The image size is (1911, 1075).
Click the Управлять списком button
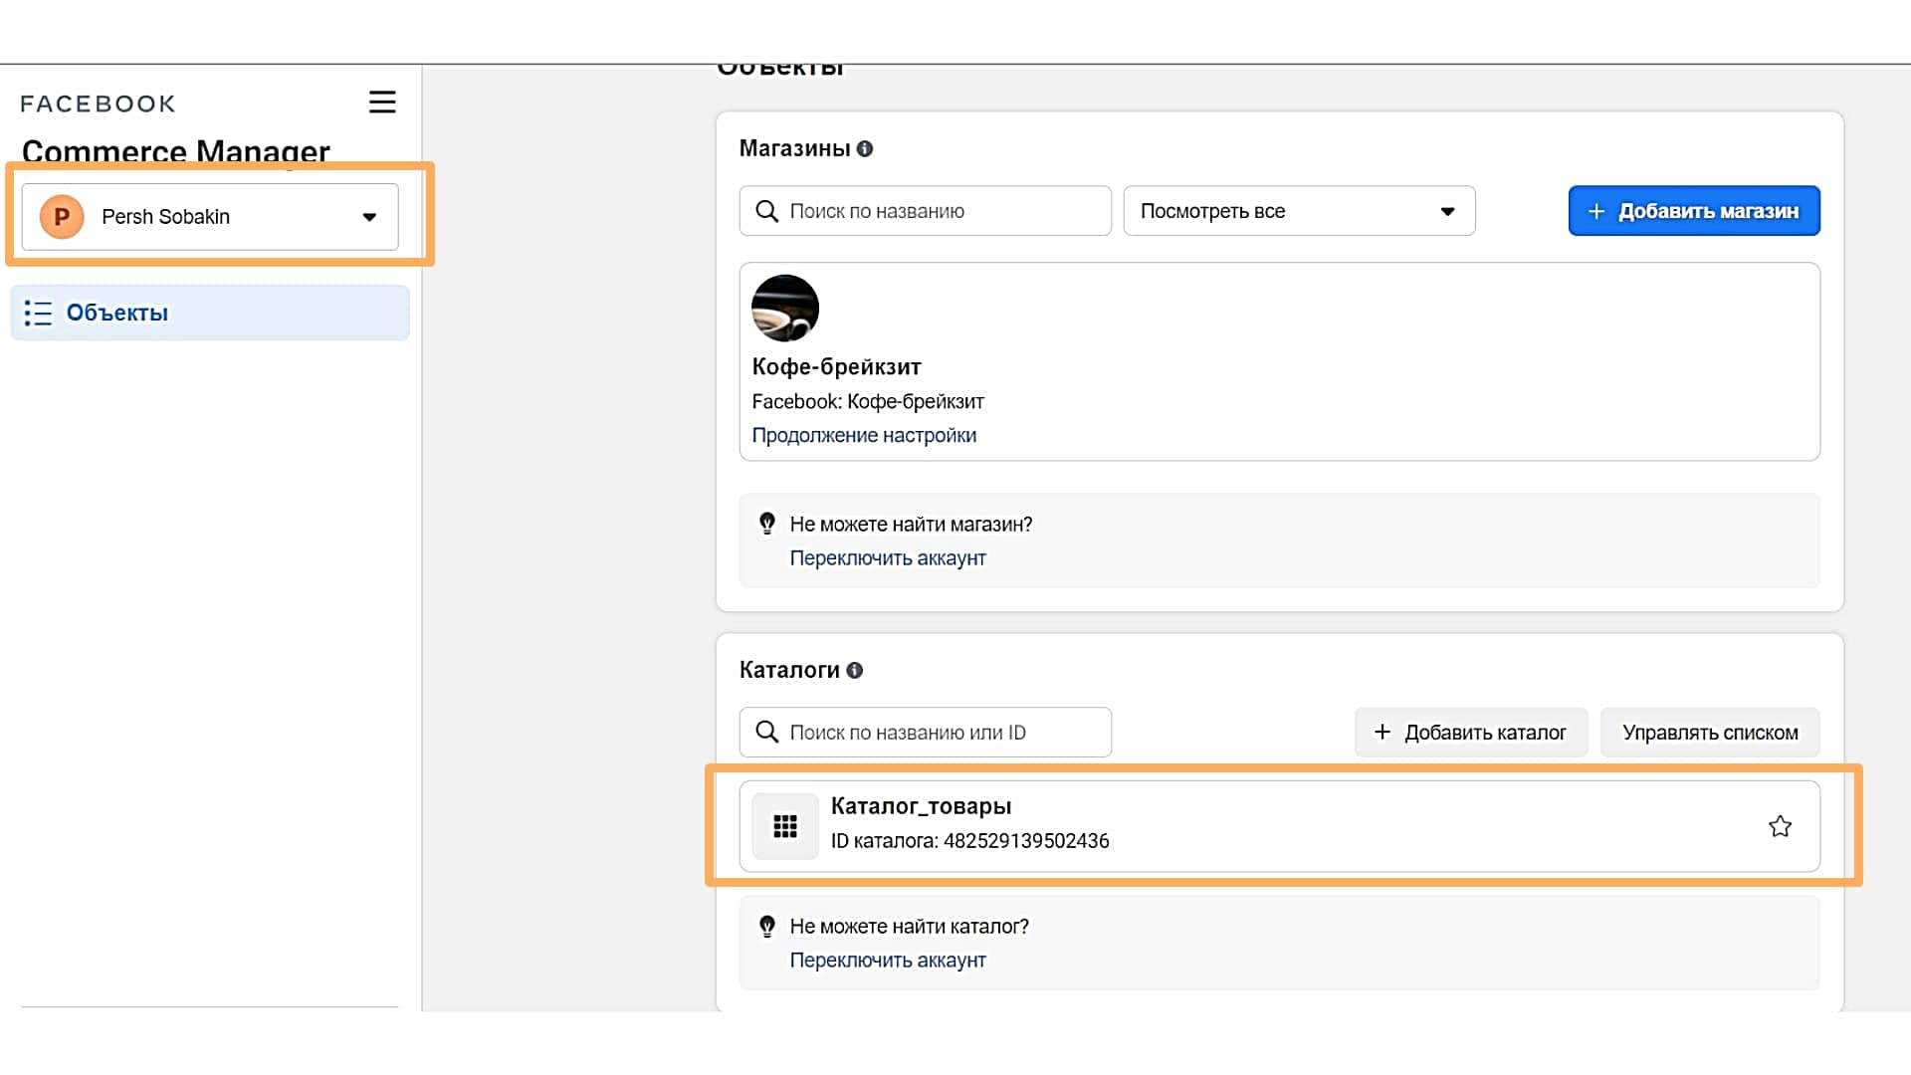[x=1710, y=733]
